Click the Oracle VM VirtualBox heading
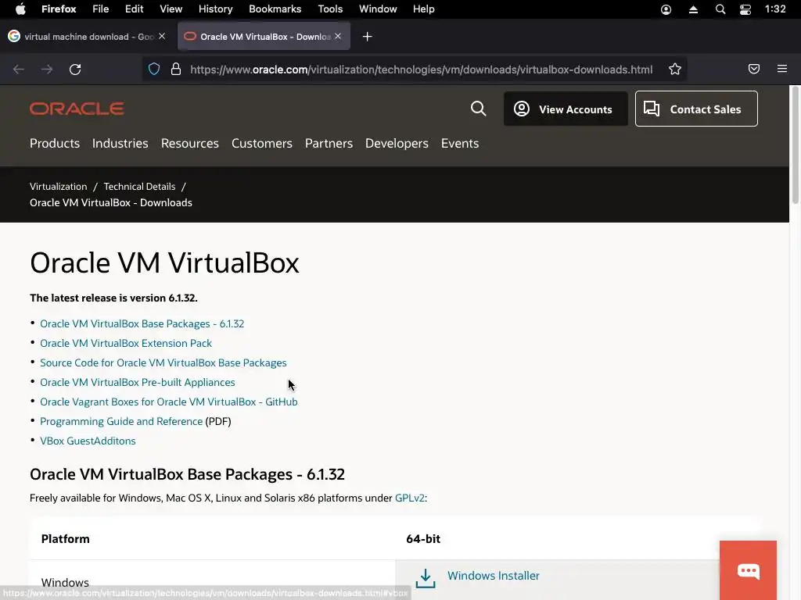The height and width of the screenshot is (600, 801). coord(164,262)
